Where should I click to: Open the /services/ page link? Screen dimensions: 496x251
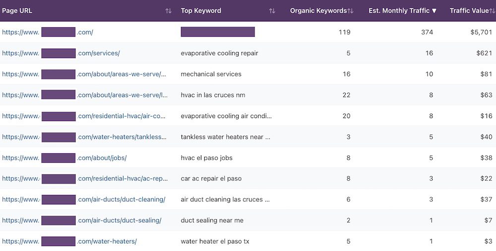98,53
